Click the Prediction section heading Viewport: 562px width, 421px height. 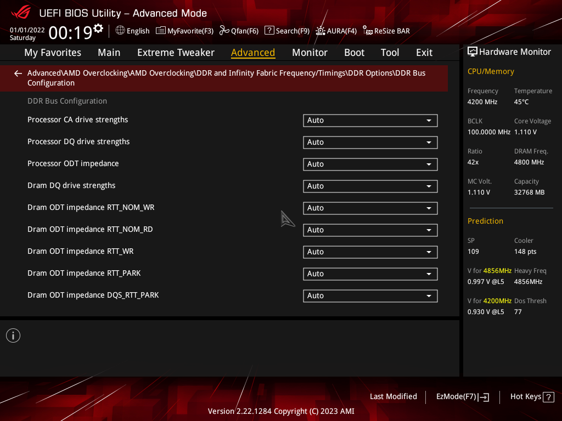[x=485, y=221]
